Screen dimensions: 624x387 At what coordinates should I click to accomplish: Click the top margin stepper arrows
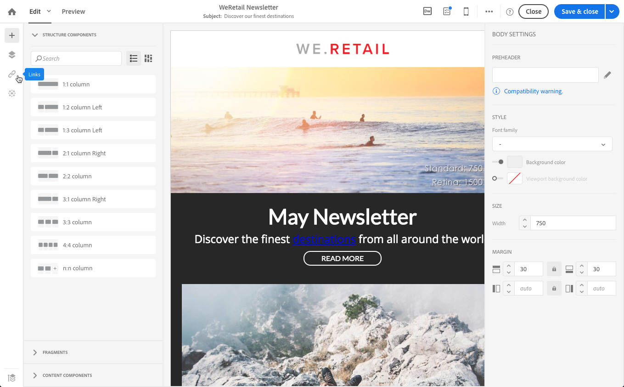click(x=509, y=269)
